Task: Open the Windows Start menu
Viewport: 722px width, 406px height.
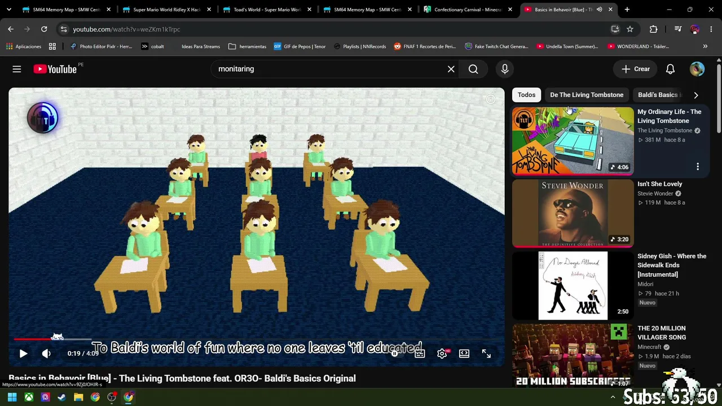Action: [12, 397]
